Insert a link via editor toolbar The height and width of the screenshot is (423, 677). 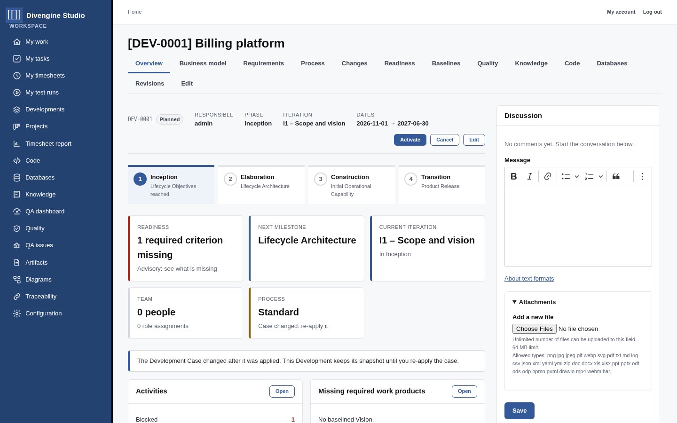pyautogui.click(x=548, y=176)
